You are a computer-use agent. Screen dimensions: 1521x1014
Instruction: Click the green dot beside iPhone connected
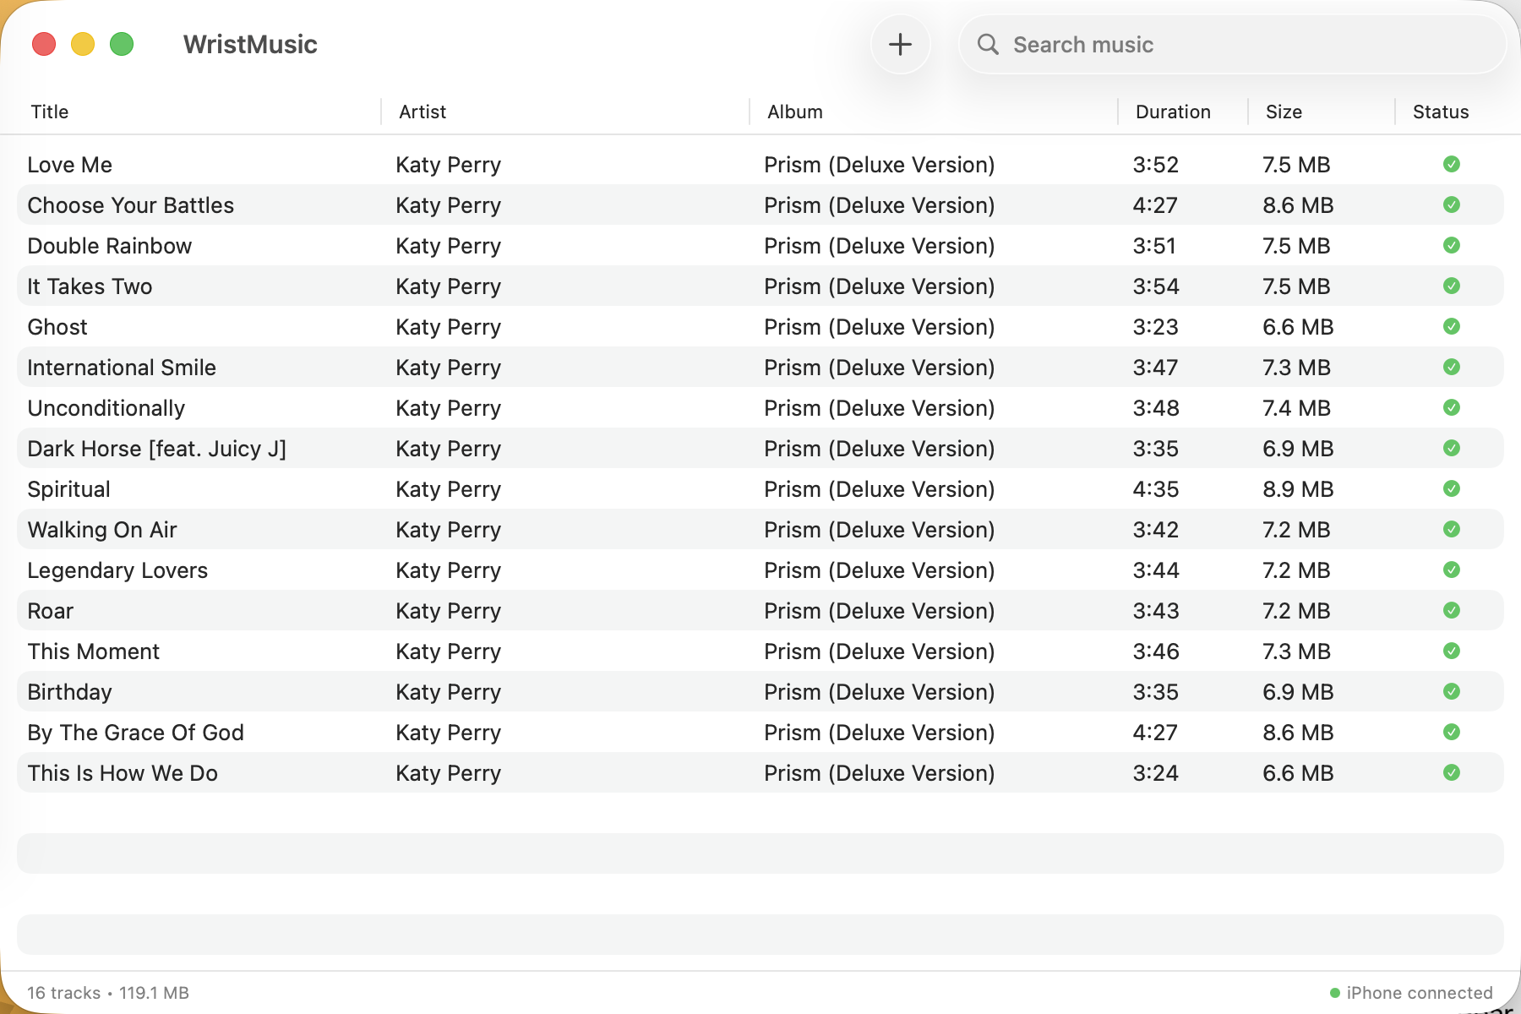[x=1334, y=993]
